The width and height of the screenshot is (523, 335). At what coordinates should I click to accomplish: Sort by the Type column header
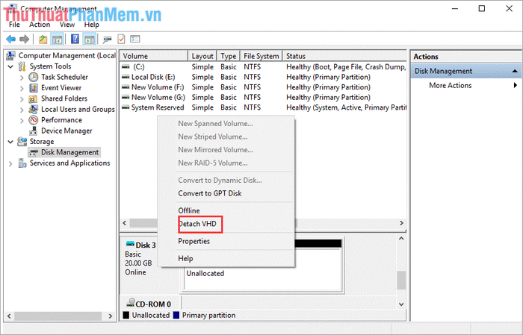[229, 56]
